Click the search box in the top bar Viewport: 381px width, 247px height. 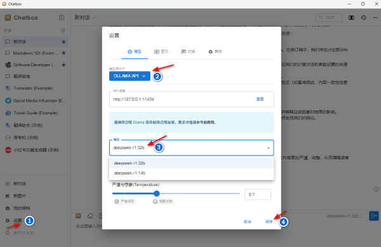click(x=329, y=18)
